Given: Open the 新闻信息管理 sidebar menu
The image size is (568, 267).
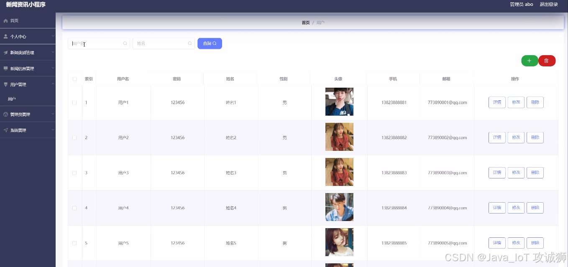Looking at the screenshot, I should 28,69.
